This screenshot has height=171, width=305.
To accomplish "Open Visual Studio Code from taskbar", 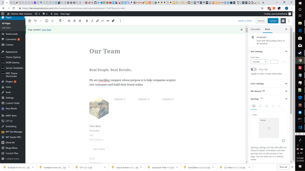I will [x=300, y=127].
